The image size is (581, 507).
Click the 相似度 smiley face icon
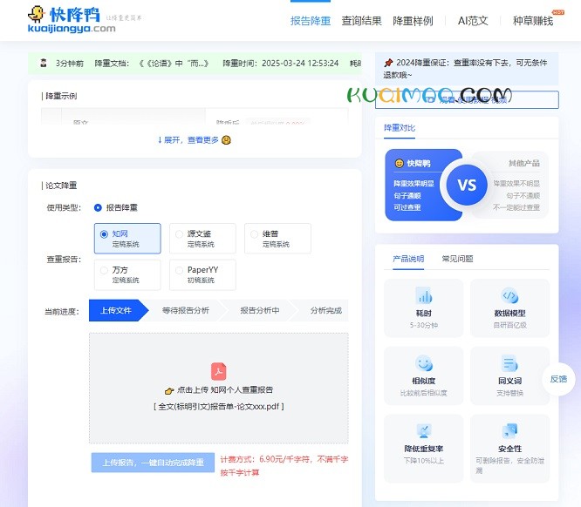pyautogui.click(x=424, y=363)
